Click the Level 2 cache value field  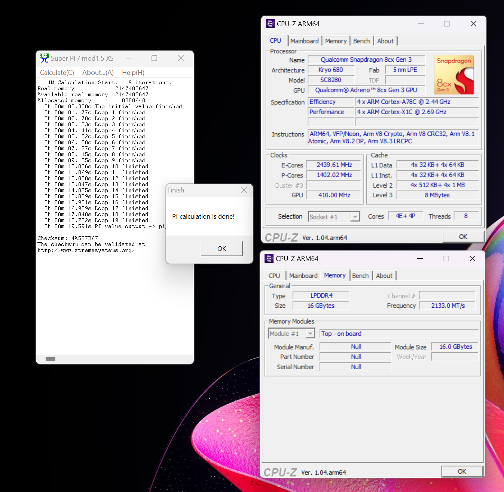coord(437,185)
